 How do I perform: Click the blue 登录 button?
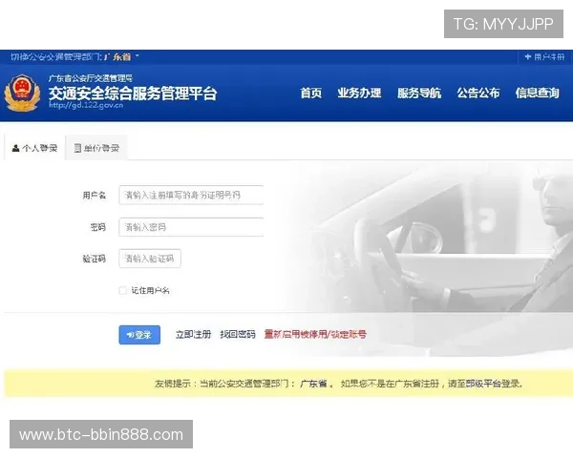pos(139,335)
